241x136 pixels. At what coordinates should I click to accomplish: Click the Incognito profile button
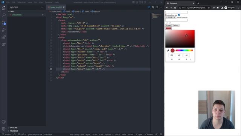click(x=230, y=8)
